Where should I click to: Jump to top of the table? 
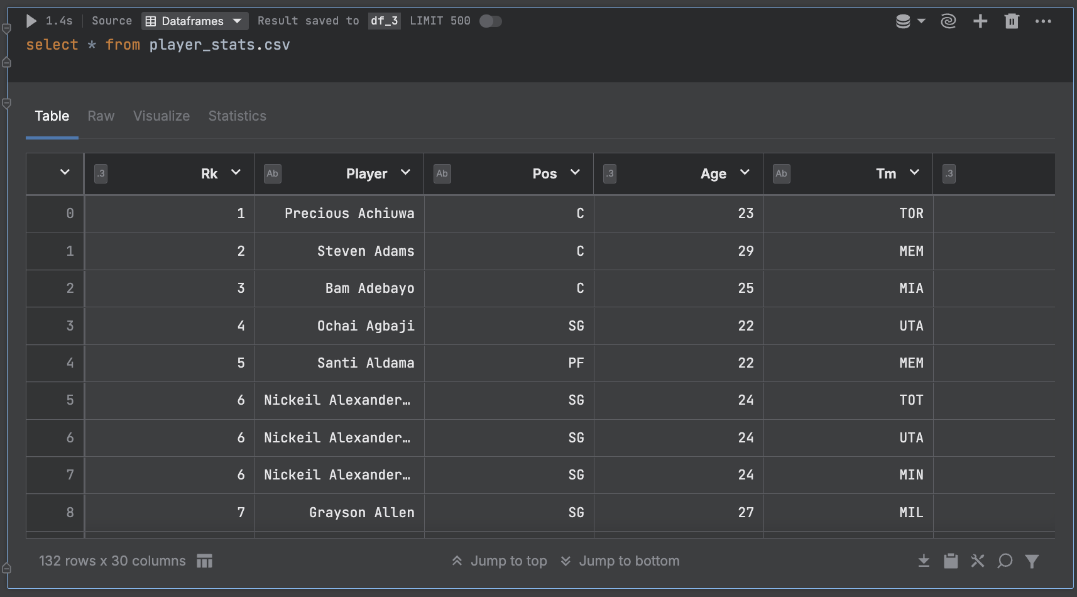(499, 561)
